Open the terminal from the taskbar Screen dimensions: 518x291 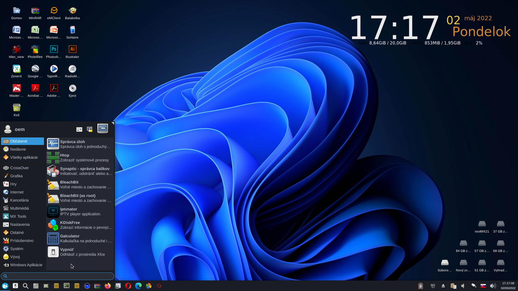point(66,286)
